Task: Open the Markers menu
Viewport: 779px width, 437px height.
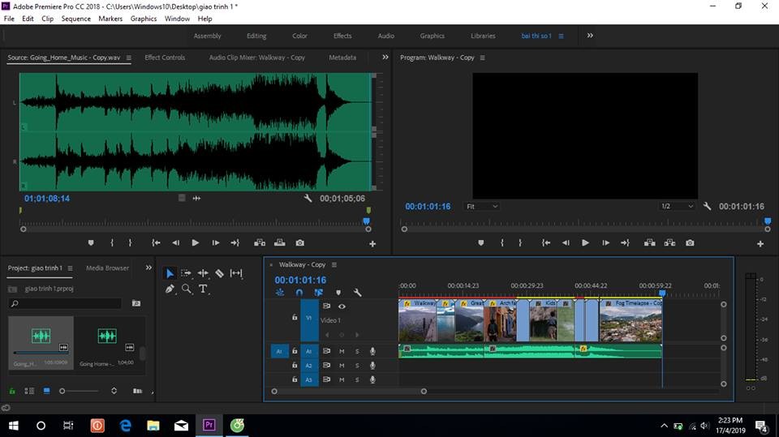Action: point(110,19)
